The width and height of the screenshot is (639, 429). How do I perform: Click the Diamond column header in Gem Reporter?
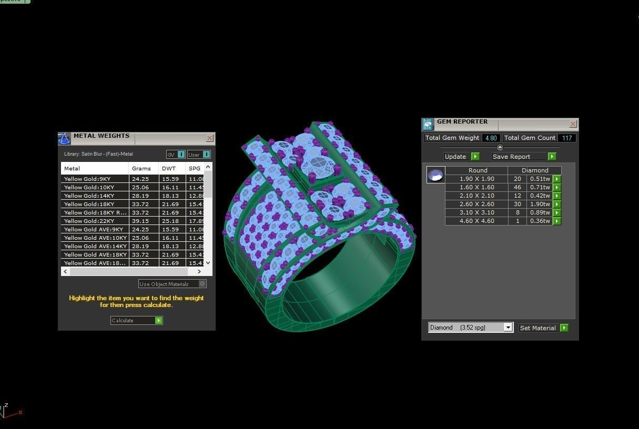point(535,170)
